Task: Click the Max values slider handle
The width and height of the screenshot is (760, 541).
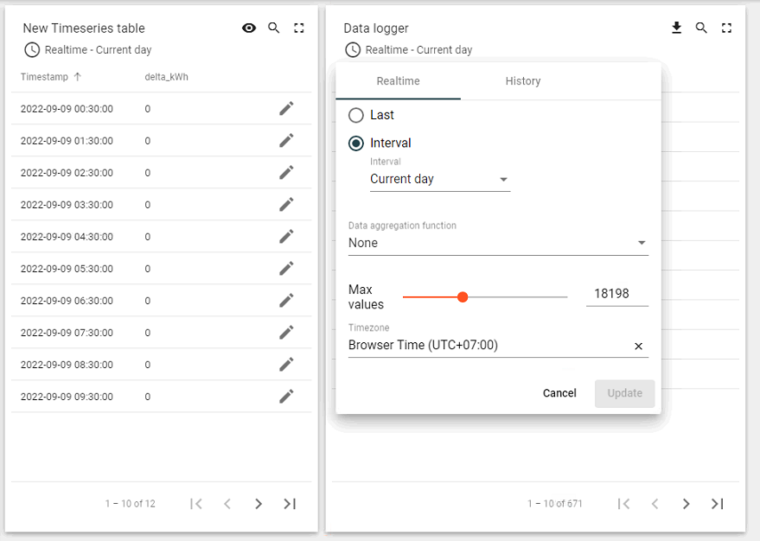Action: (x=463, y=297)
